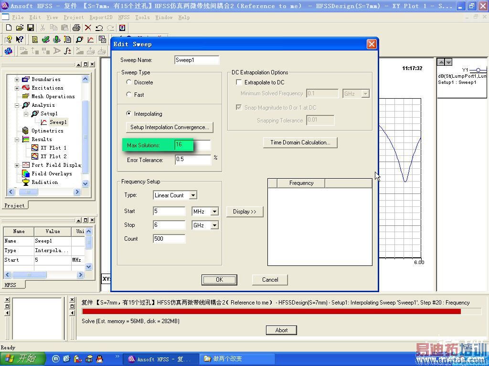Click the red curve Add Sweep toolbar icon
This screenshot has width=489, height=366.
(90, 39)
